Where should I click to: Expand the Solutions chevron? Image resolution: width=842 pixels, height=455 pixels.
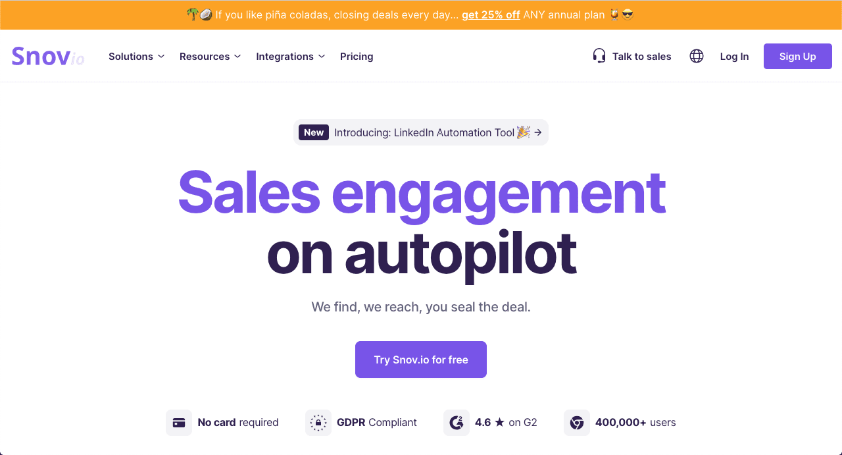pyautogui.click(x=161, y=57)
